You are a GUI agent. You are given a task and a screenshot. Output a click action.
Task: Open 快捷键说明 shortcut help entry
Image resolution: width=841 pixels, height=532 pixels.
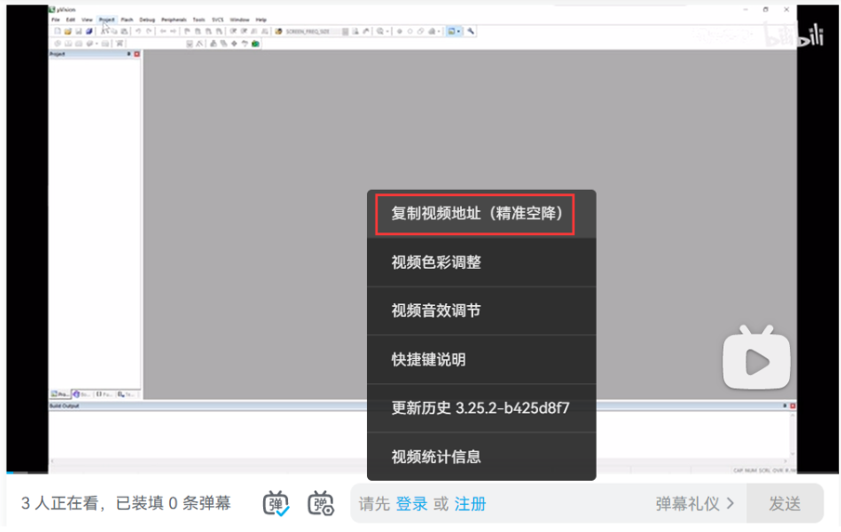pos(428,359)
